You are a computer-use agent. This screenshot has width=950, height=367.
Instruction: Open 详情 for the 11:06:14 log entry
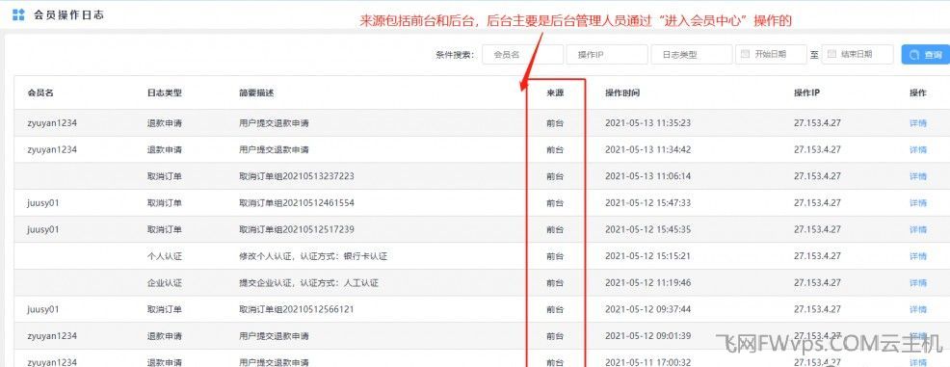[x=918, y=176]
